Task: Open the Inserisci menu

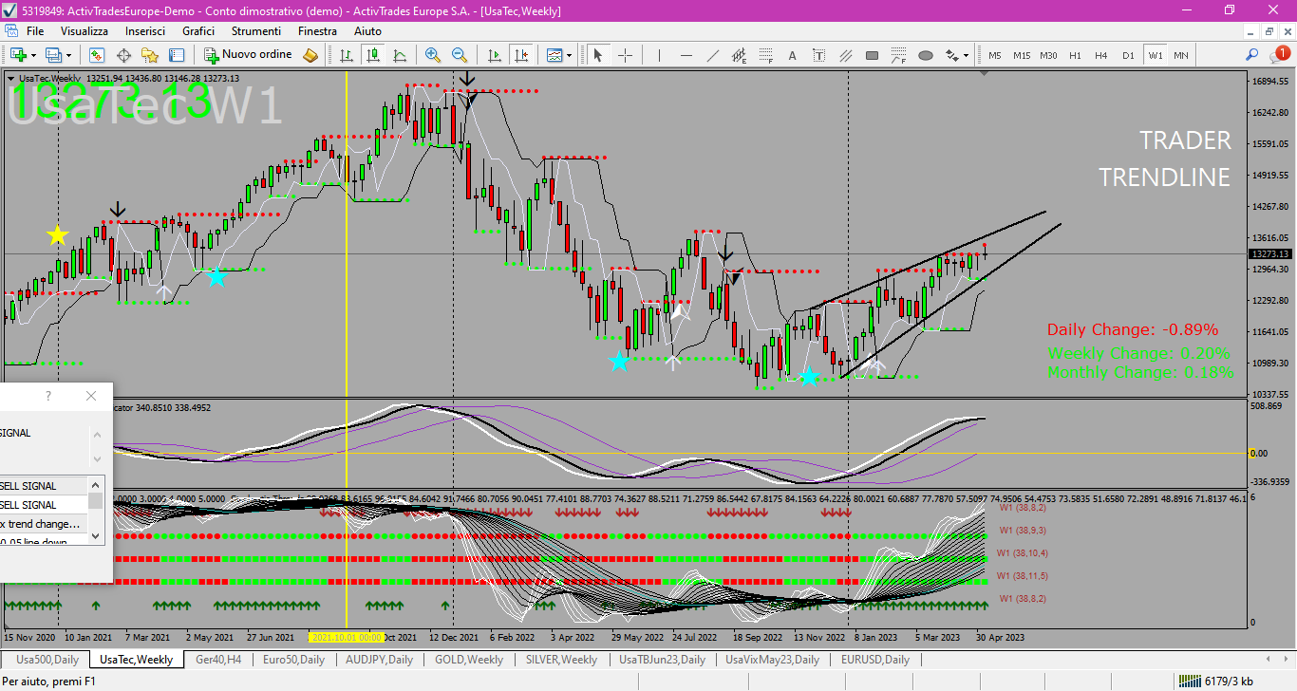Action: point(145,31)
